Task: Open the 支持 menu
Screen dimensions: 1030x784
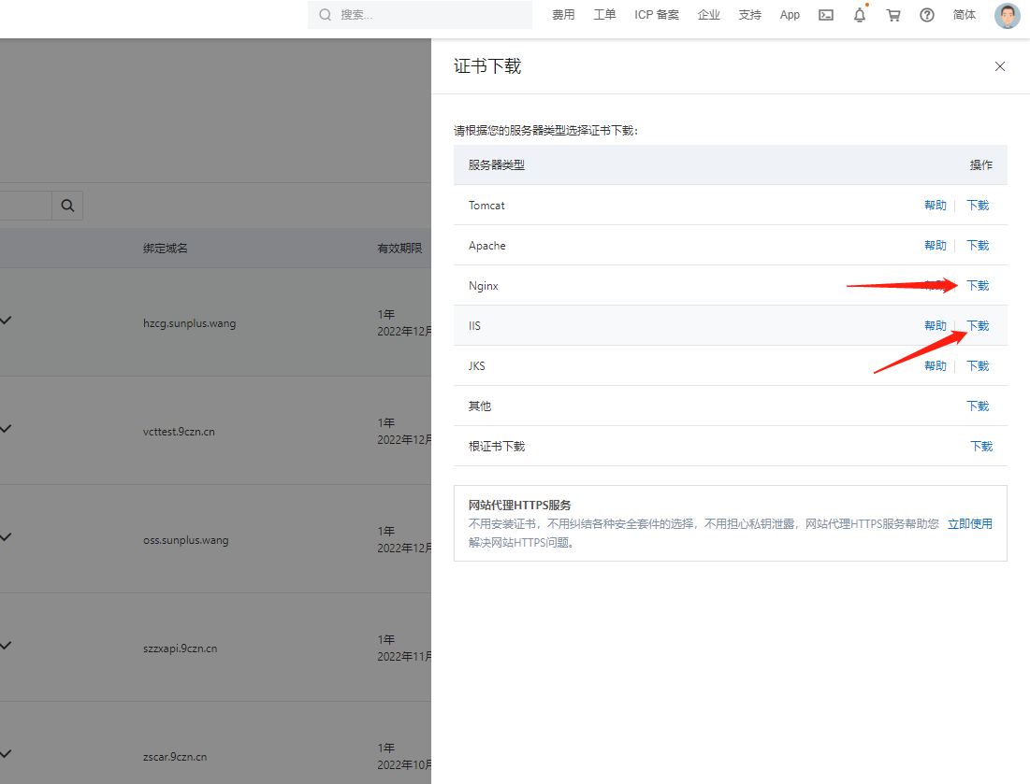Action: [749, 14]
